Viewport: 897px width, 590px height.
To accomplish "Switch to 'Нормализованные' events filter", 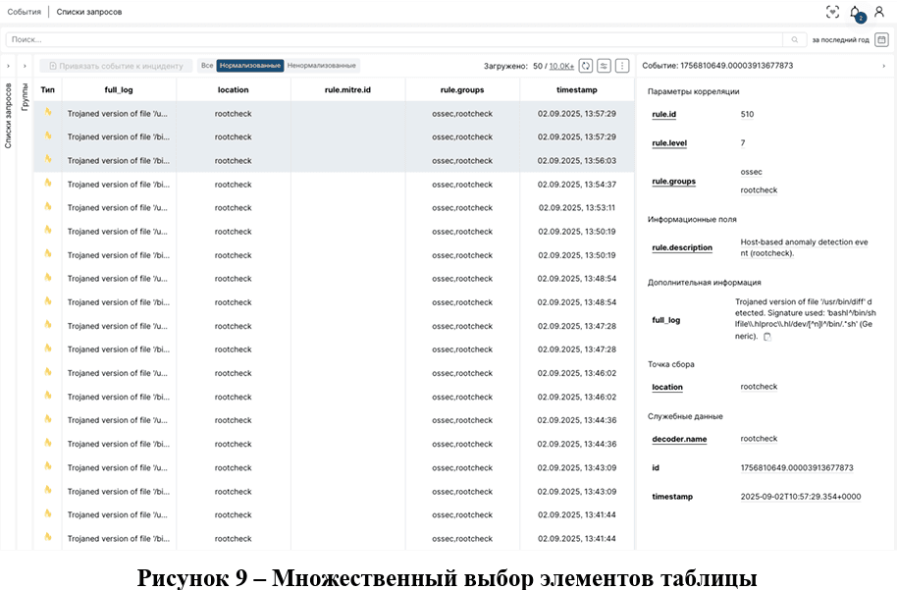I will (250, 66).
